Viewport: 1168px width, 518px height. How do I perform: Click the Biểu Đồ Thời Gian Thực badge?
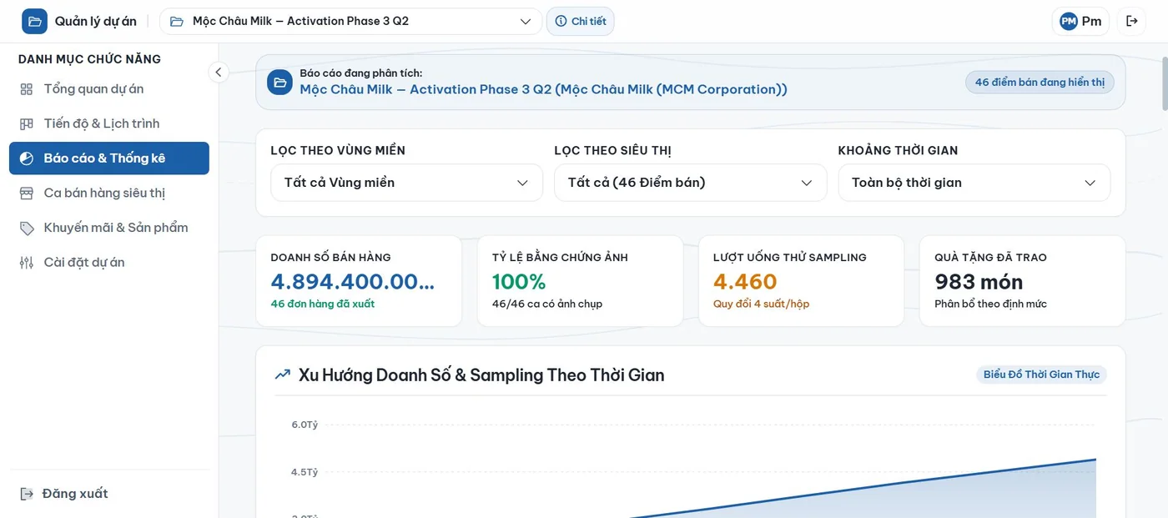1041,375
